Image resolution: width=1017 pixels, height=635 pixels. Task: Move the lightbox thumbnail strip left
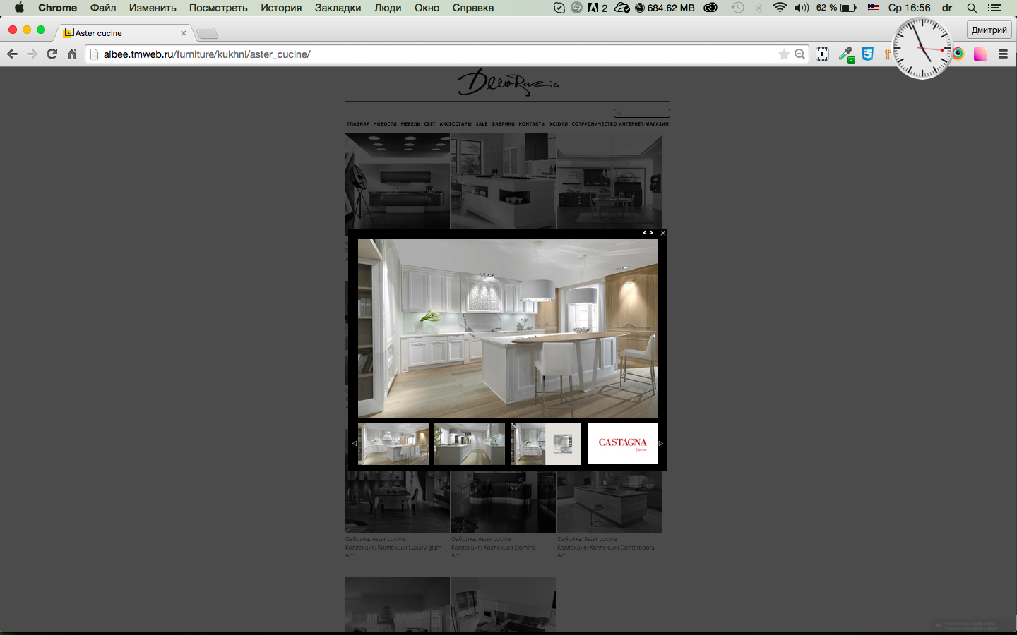coord(354,443)
